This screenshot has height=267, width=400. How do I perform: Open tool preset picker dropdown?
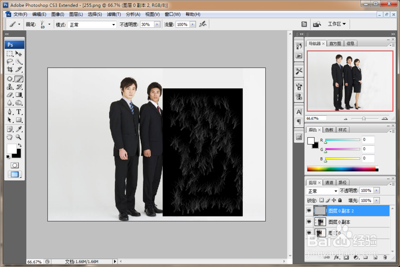point(19,24)
